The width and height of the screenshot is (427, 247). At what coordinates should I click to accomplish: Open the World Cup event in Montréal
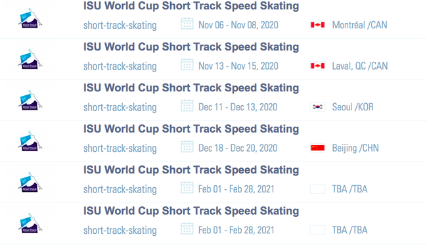(x=191, y=6)
